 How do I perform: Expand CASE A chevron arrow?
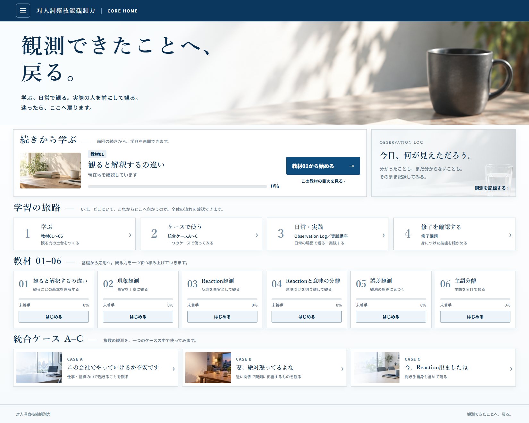tap(173, 369)
